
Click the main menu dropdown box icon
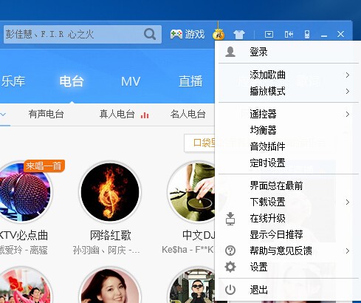coord(269,34)
